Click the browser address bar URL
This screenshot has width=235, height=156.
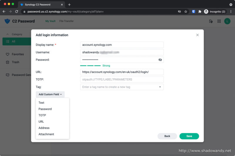[66, 12]
